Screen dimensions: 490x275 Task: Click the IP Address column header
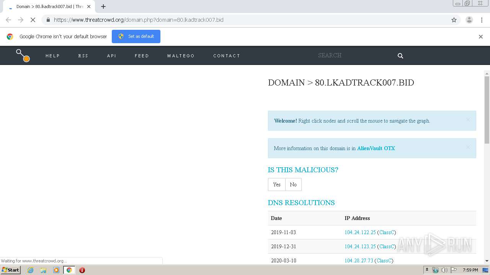click(x=357, y=218)
